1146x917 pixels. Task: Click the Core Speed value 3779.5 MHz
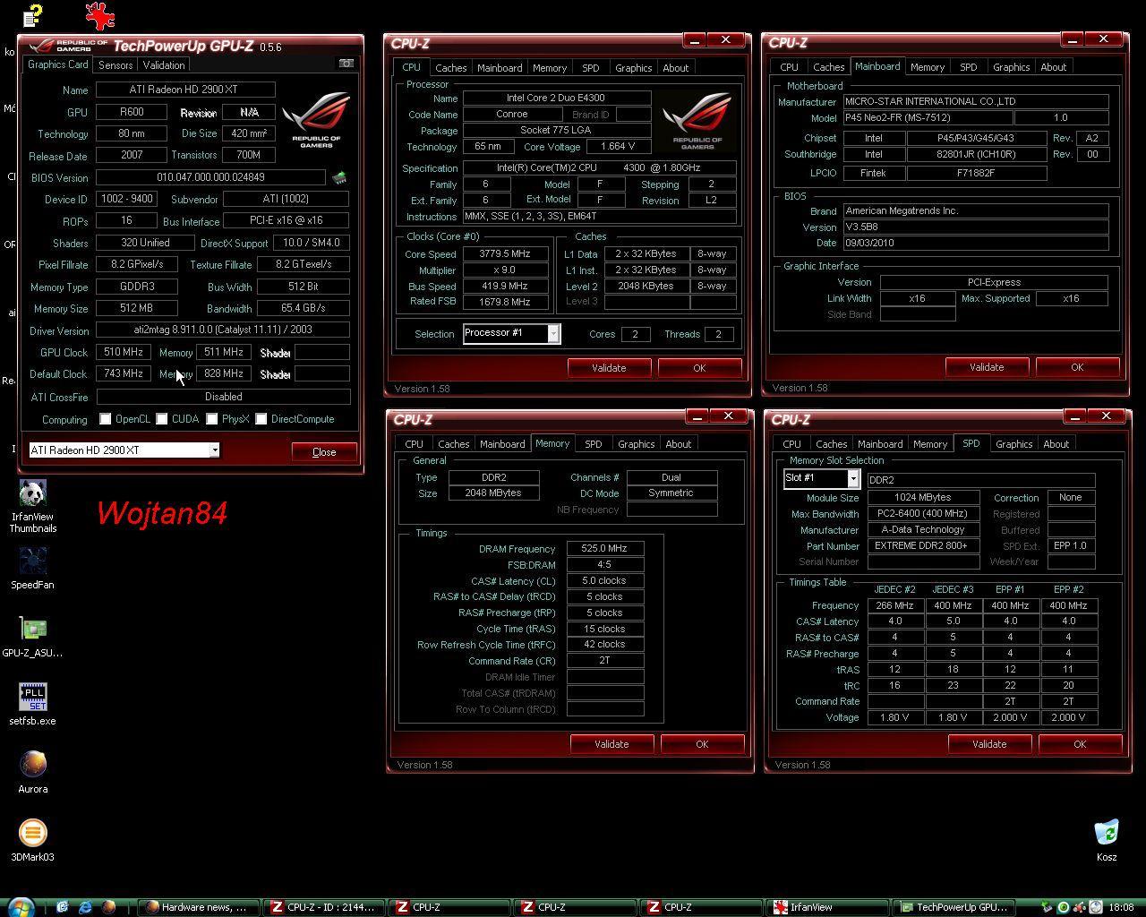(506, 253)
